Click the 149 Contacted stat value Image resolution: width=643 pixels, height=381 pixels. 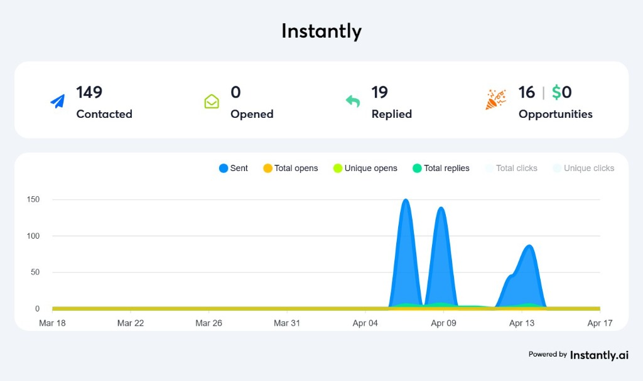pyautogui.click(x=89, y=92)
